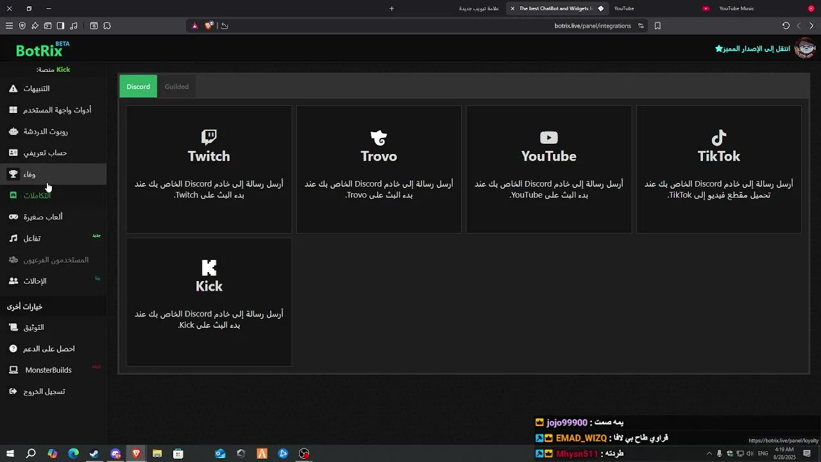
Task: Reload the page
Action: click(x=786, y=26)
